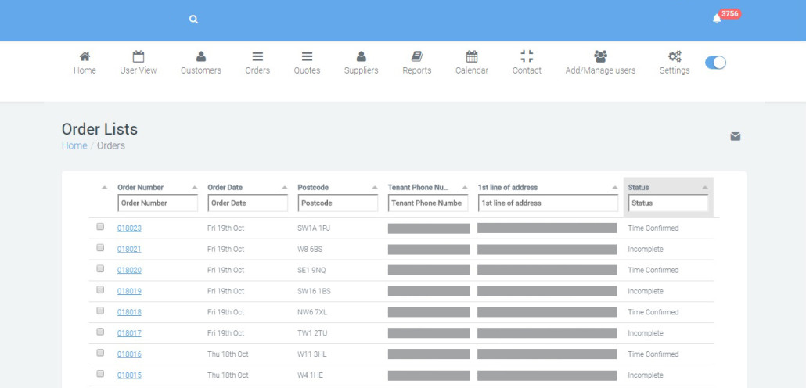Open the User View menu label
This screenshot has width=806, height=388.
139,70
